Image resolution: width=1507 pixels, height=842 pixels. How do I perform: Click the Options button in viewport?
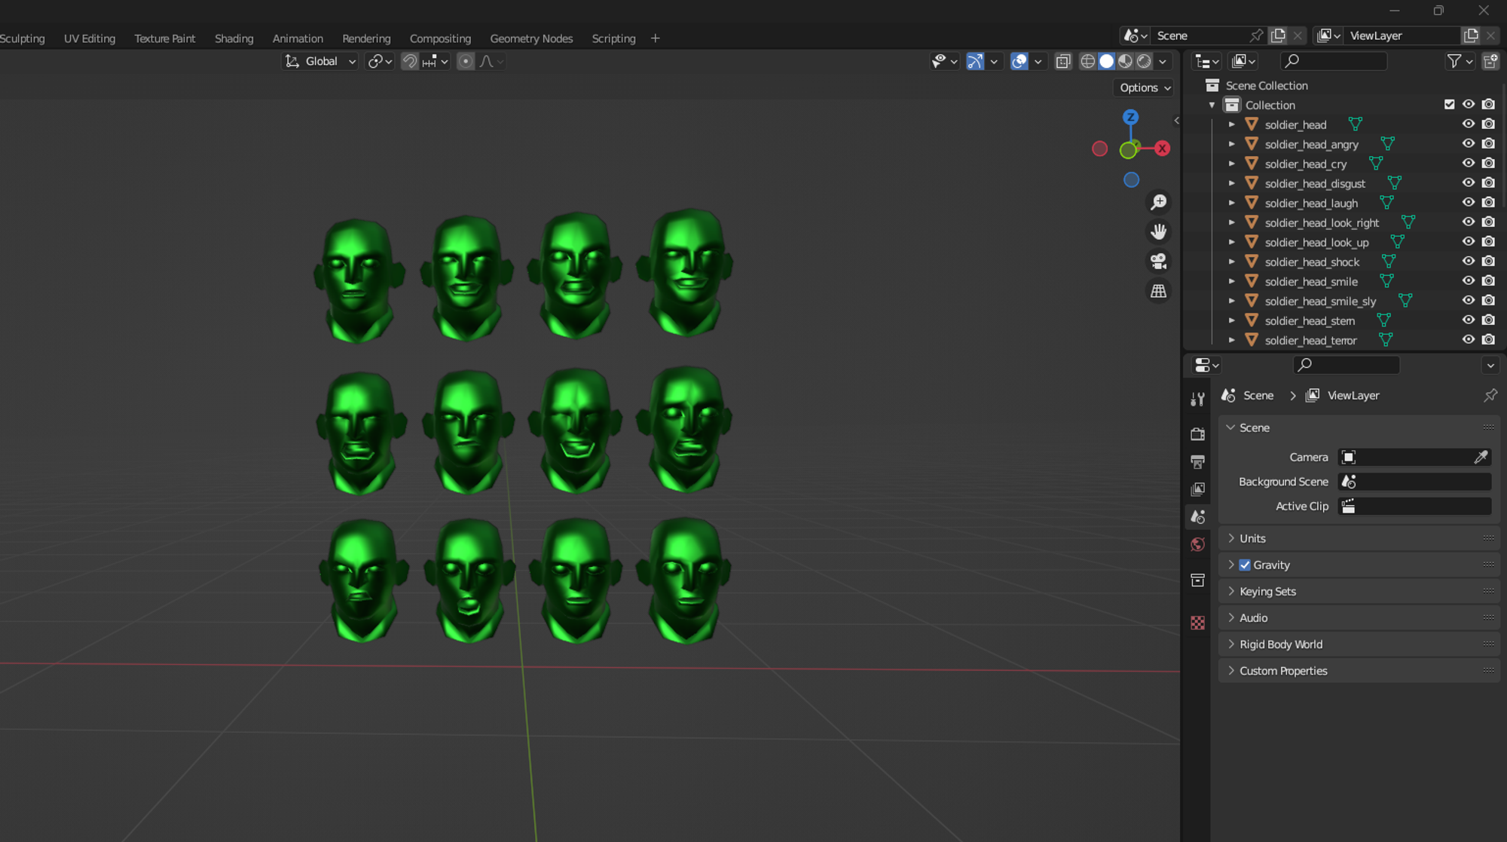[x=1144, y=87]
